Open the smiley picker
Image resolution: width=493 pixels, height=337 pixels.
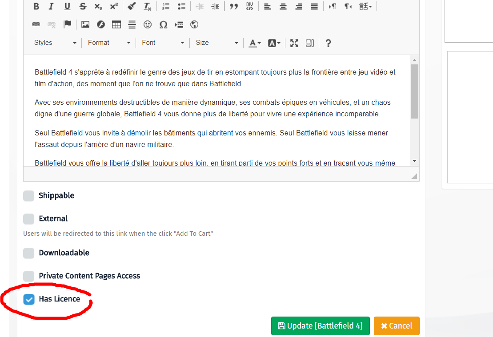click(148, 24)
